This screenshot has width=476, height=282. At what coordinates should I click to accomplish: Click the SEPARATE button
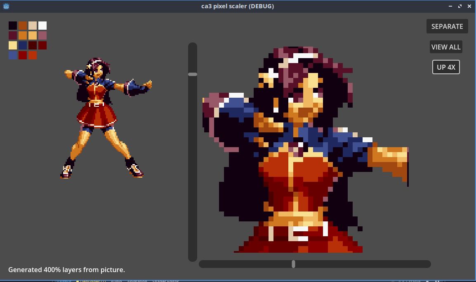point(447,26)
